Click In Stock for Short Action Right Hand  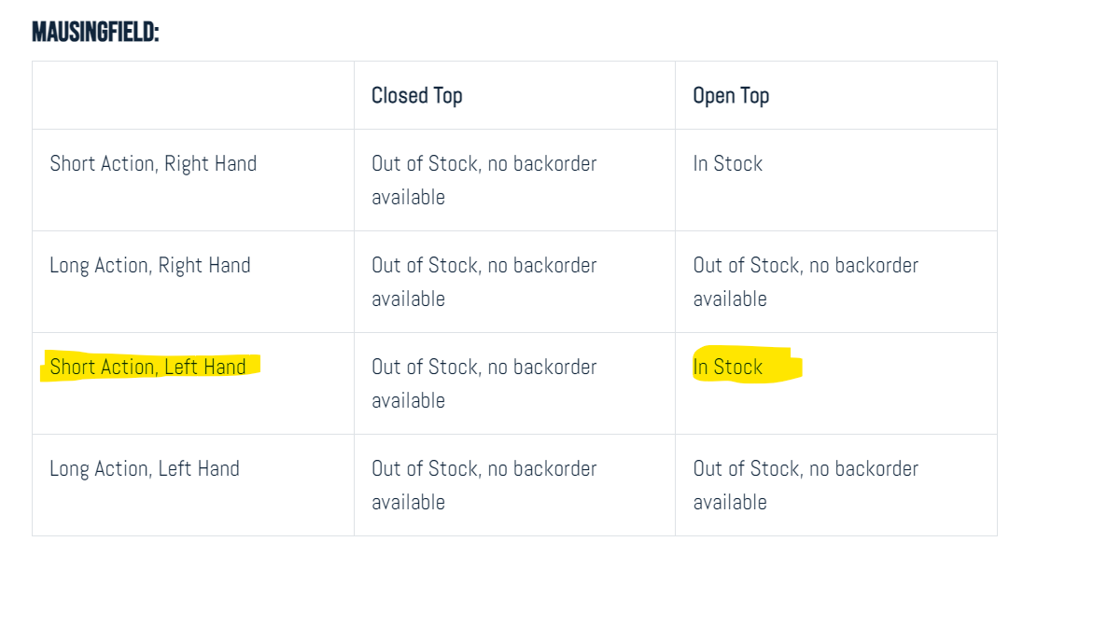coord(728,164)
